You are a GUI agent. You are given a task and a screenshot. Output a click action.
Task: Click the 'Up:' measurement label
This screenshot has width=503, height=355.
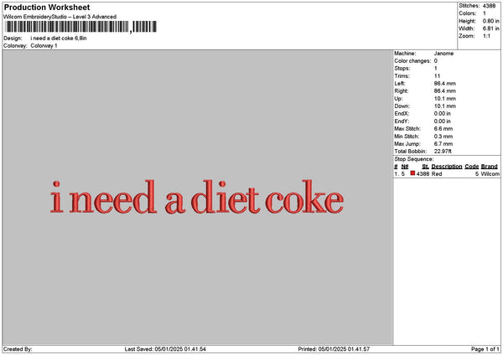click(x=398, y=99)
